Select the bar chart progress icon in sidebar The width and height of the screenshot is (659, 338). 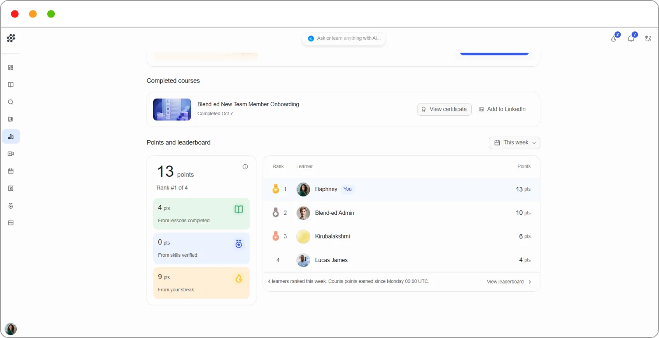click(11, 137)
